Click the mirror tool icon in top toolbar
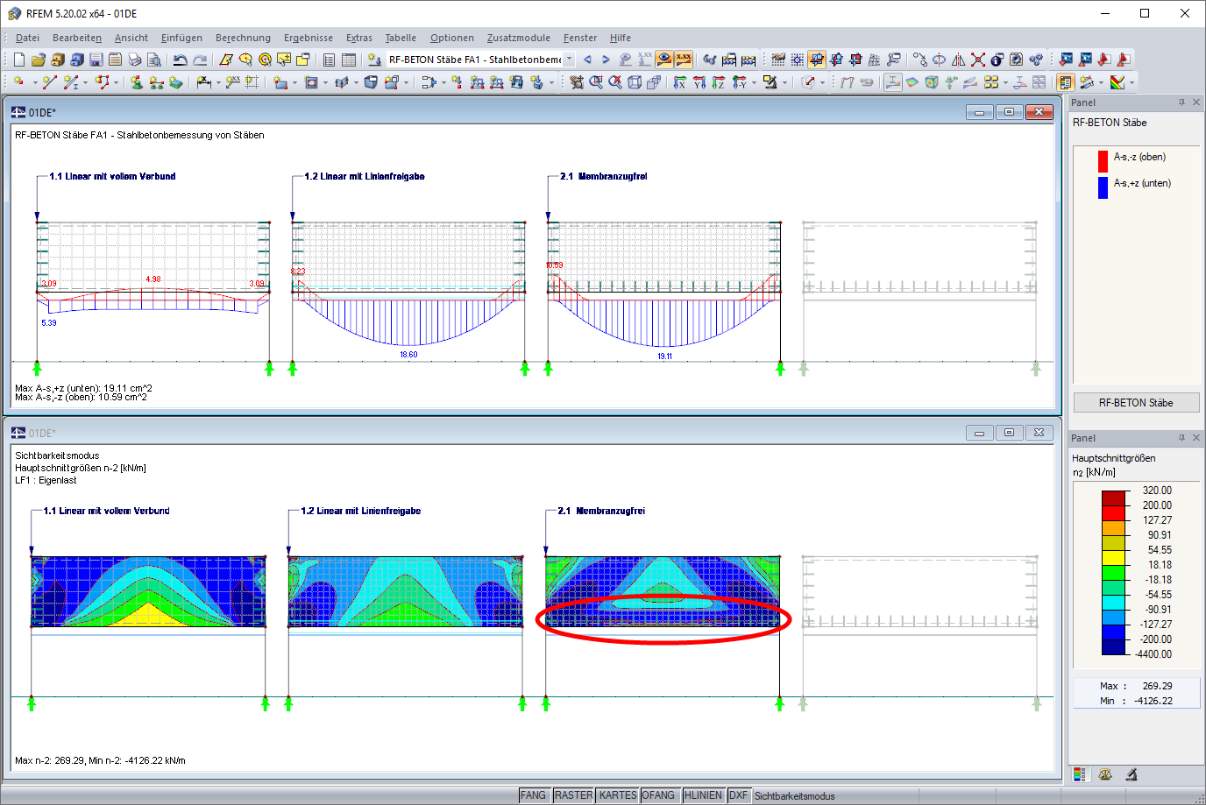This screenshot has height=805, width=1206. click(959, 60)
